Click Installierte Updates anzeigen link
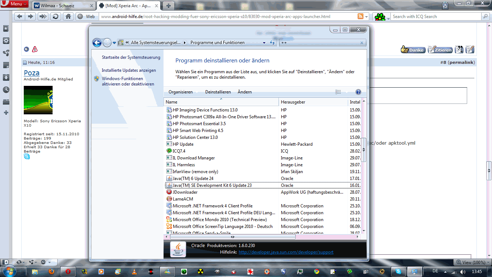492x277 pixels. pyautogui.click(x=129, y=70)
